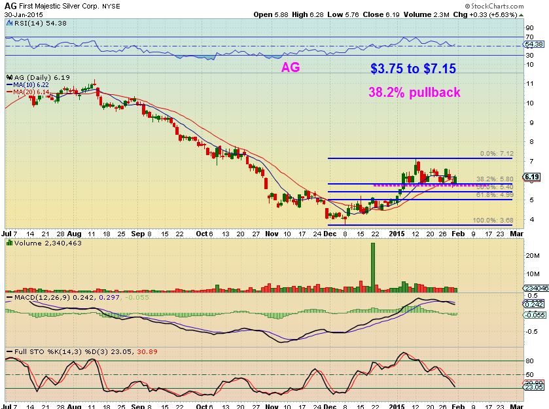
Task: Click the bar icon before Volume 2,340,463
Action: (x=9, y=243)
